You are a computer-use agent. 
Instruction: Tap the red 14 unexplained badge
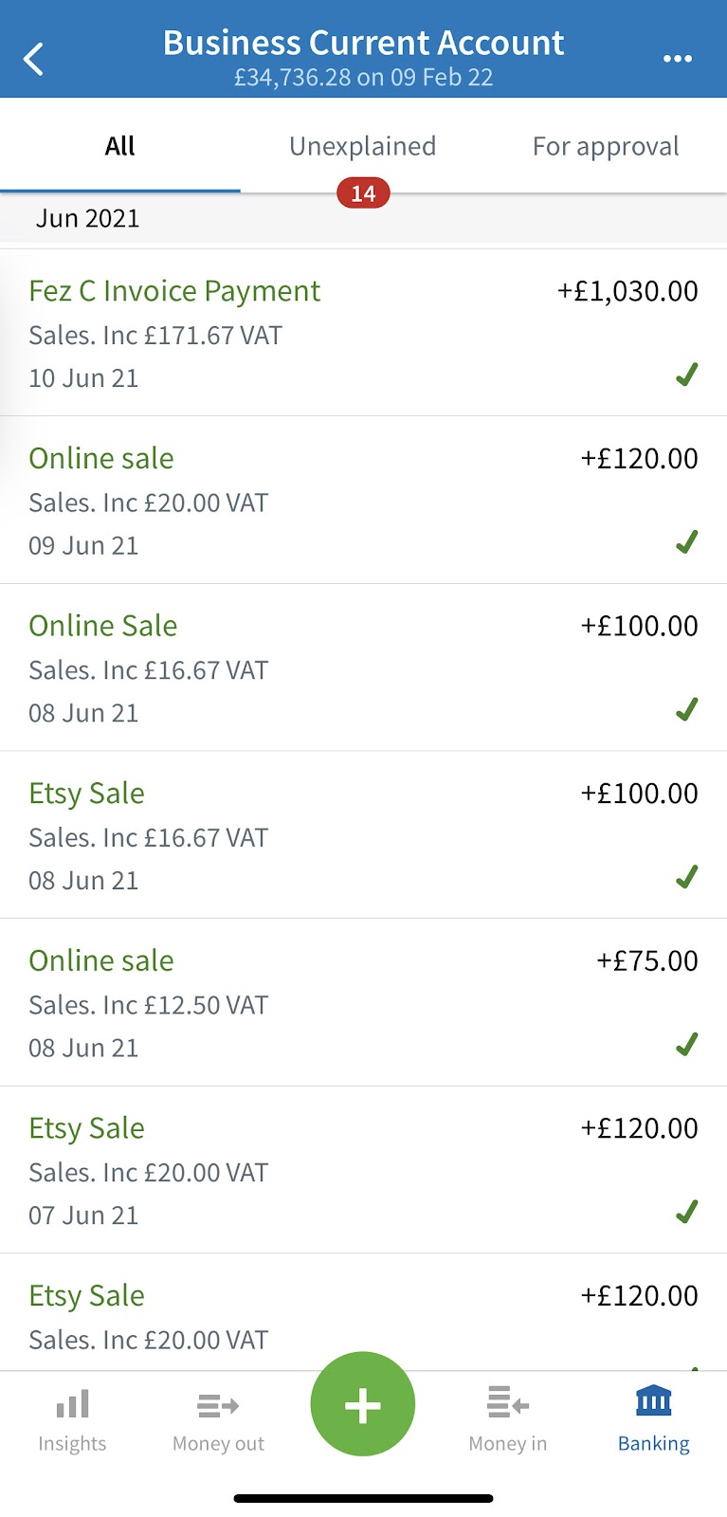pos(363,193)
